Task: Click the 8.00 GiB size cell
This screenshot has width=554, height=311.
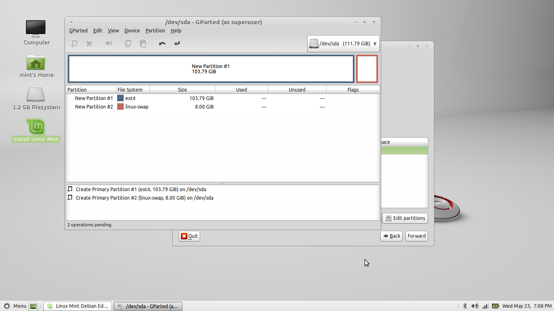Action: [x=204, y=107]
